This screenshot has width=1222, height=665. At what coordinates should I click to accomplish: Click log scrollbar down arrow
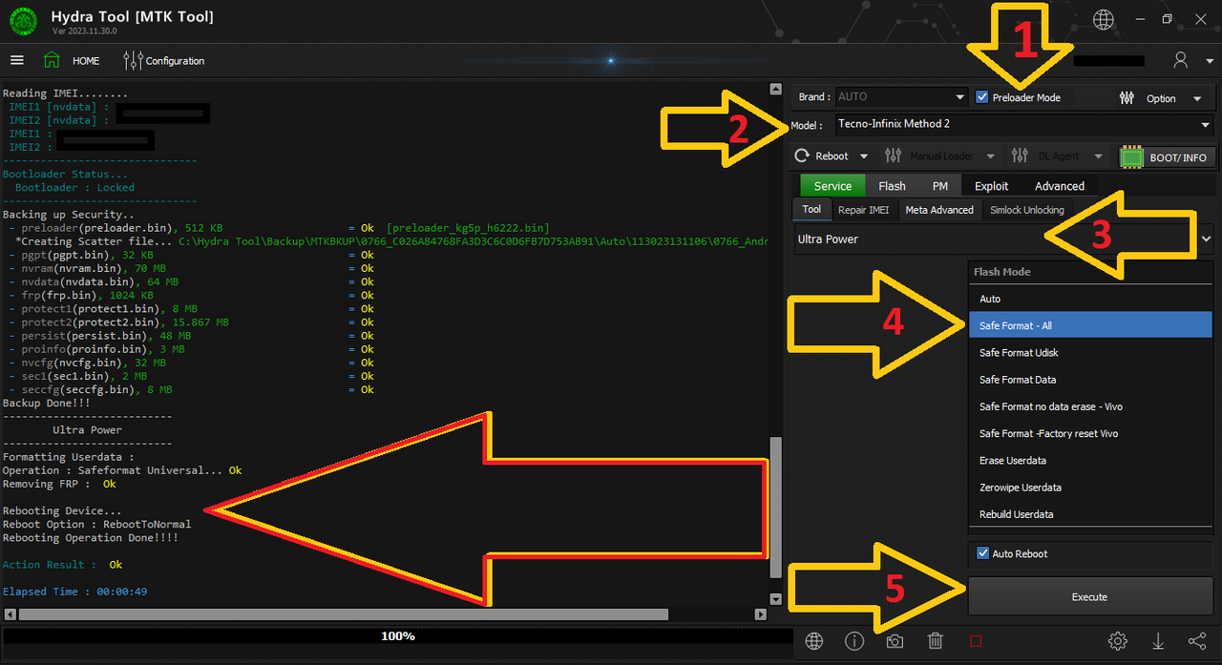click(775, 599)
